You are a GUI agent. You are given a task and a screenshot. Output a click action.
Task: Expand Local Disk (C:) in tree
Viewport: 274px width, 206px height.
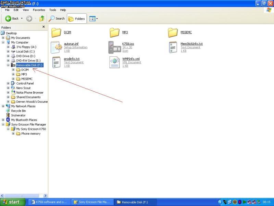[8, 51]
